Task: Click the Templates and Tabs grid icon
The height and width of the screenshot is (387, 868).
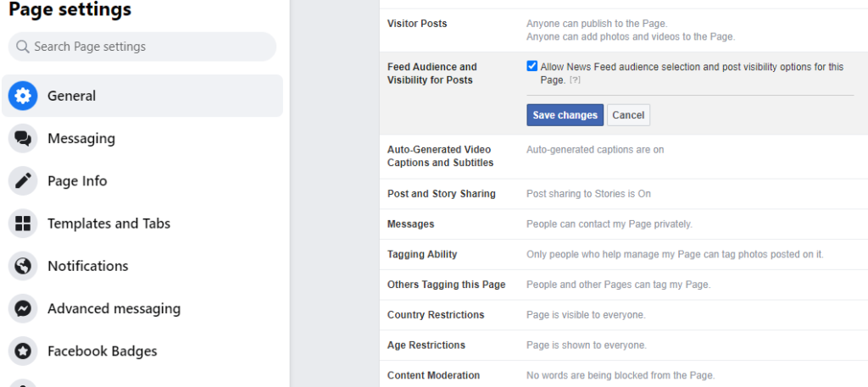Action: (x=23, y=224)
